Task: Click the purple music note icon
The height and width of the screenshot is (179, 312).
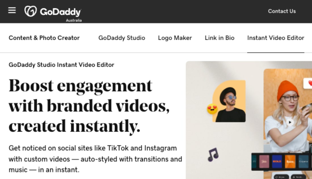Action: tap(213, 155)
